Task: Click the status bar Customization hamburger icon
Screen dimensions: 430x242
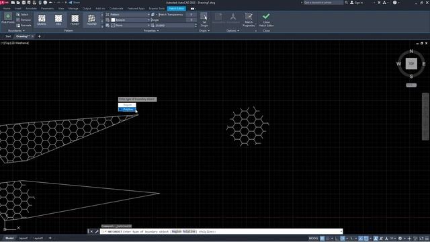Action: 427,239
